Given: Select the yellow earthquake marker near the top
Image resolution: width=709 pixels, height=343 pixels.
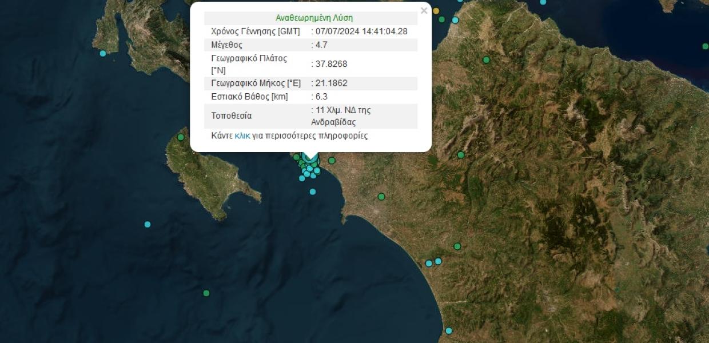Looking at the screenshot, I should coord(436,11).
